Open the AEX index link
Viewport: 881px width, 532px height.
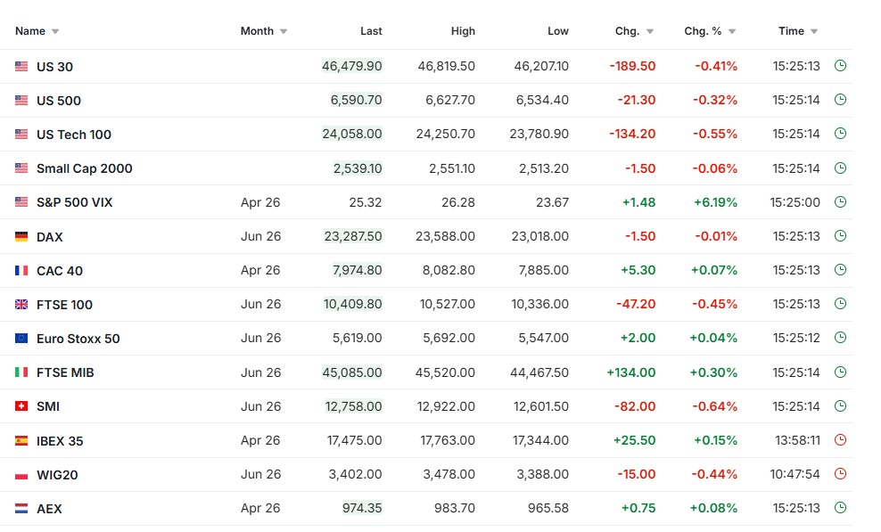[x=49, y=509]
